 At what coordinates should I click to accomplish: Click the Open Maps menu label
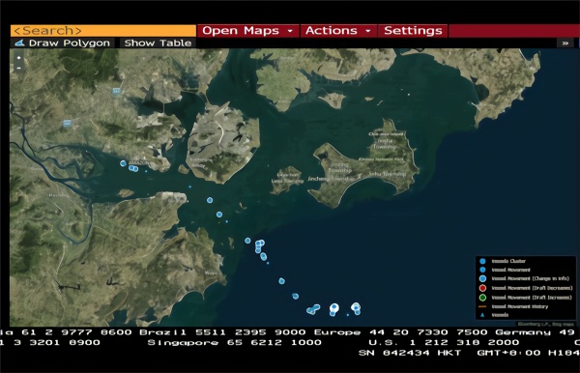pos(241,31)
